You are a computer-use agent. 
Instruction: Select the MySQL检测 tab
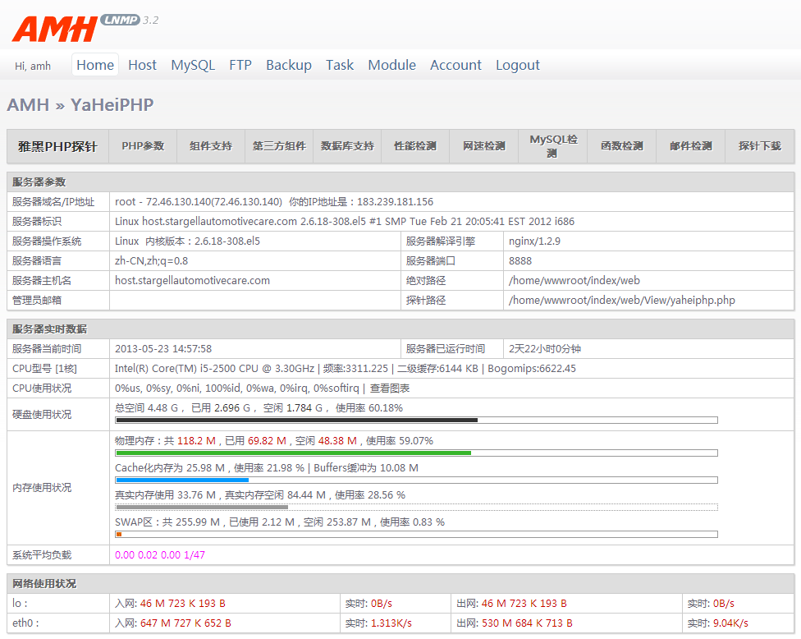tap(553, 146)
